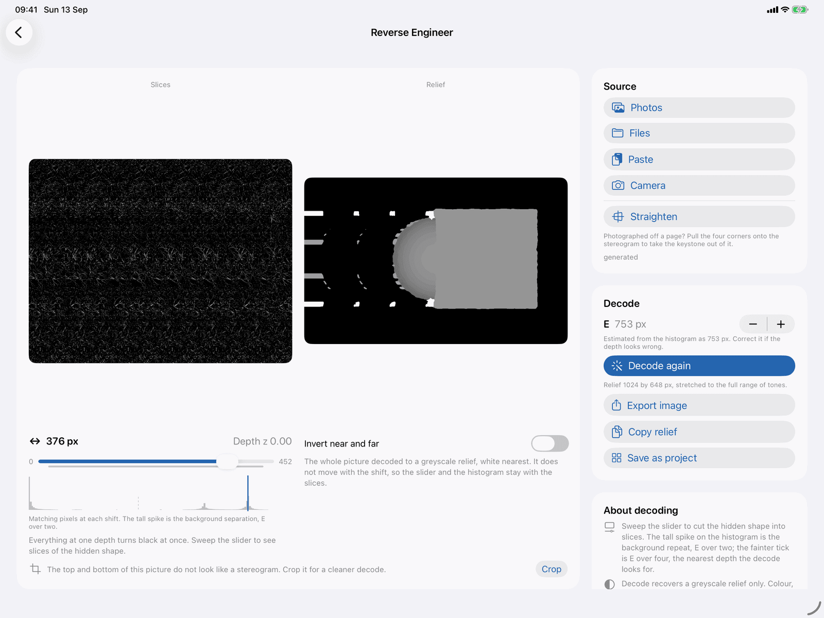This screenshot has width=824, height=618.
Task: Tap the generated source label
Action: point(621,257)
